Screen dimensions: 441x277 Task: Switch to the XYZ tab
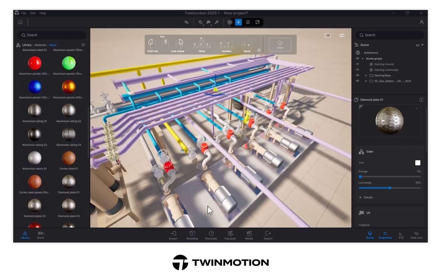click(401, 235)
